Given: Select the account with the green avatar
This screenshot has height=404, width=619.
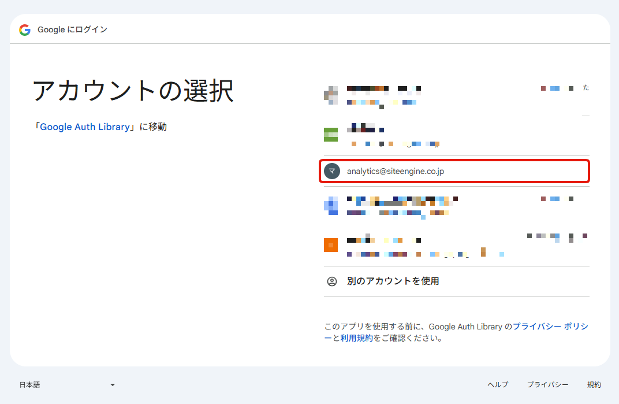Looking at the screenshot, I should tap(456, 135).
